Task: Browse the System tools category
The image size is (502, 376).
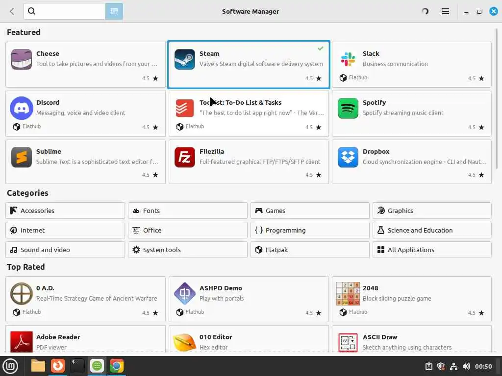Action: pyautogui.click(x=188, y=250)
